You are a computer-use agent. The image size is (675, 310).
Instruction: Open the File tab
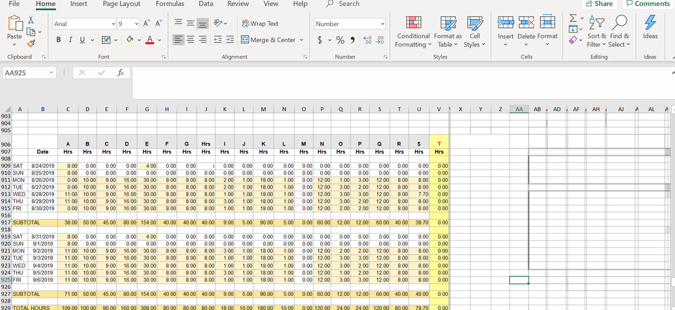(x=14, y=4)
